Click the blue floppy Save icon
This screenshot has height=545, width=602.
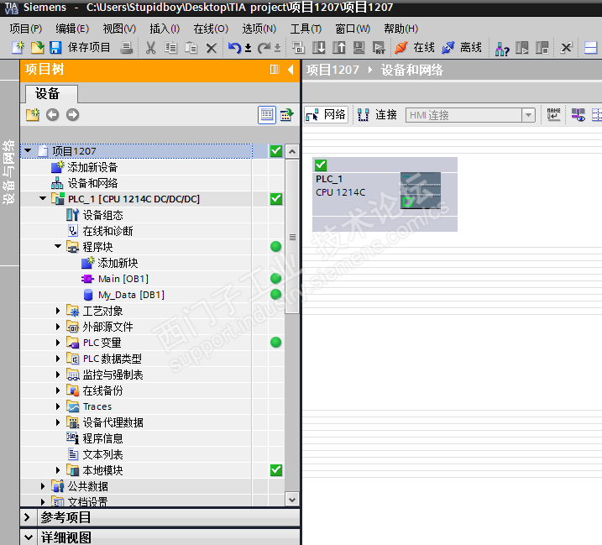coord(55,48)
